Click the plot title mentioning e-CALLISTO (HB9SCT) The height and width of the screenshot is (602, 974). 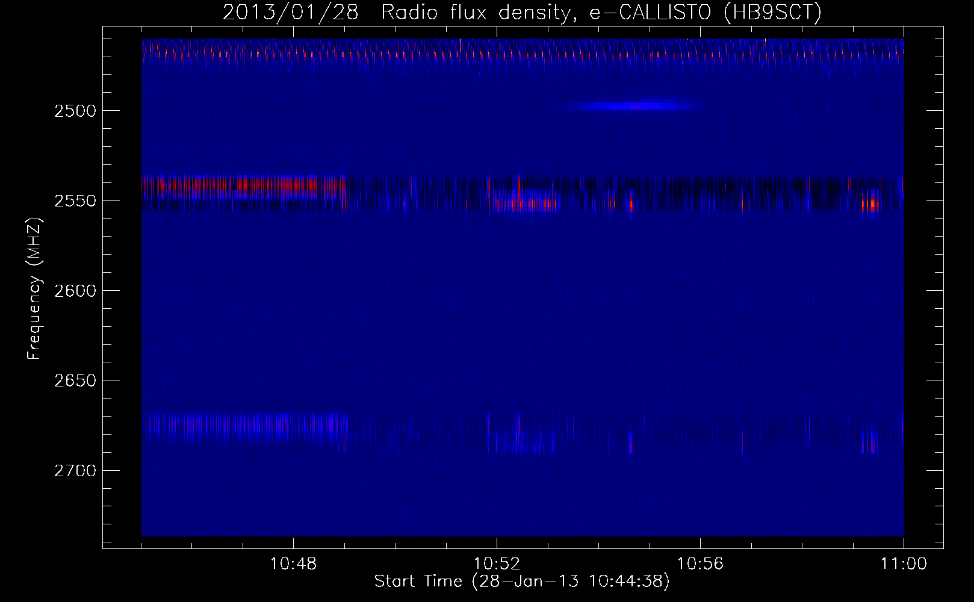[x=522, y=12]
